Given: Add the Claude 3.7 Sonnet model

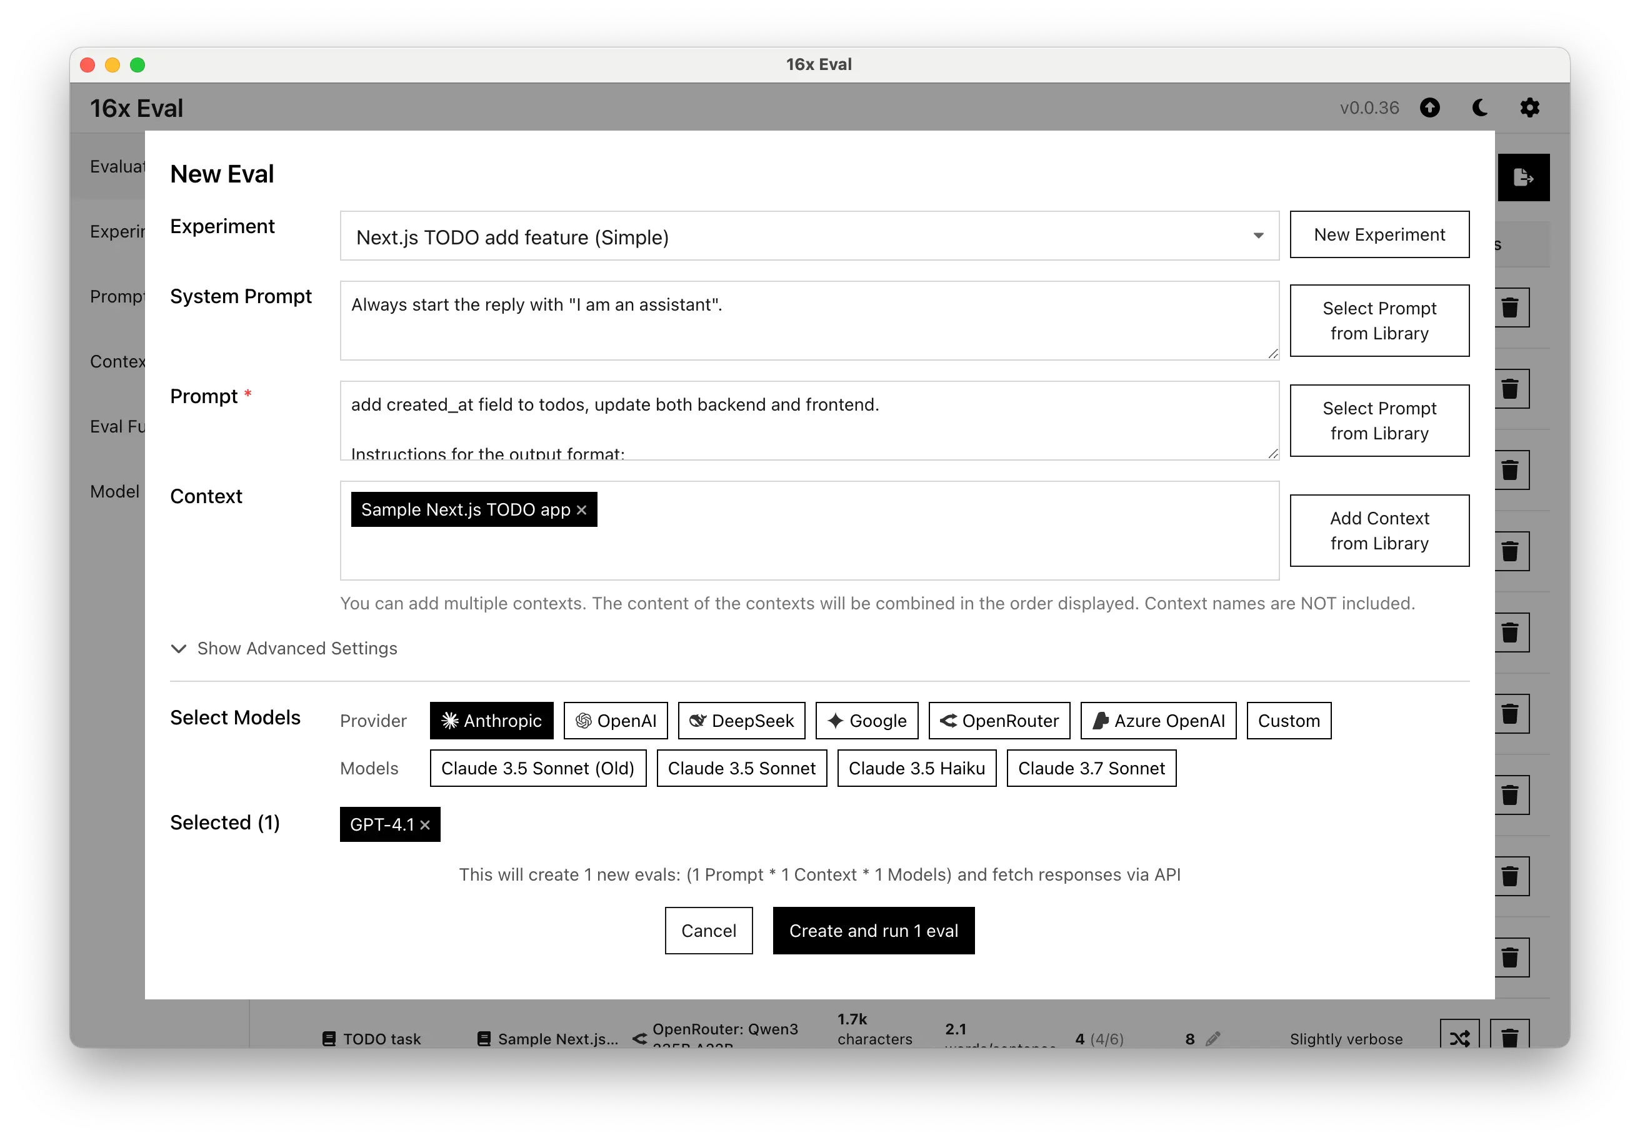Looking at the screenshot, I should click(x=1091, y=769).
